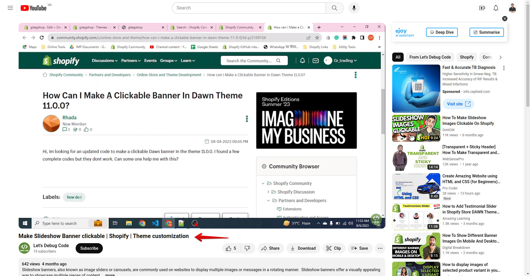Create a clip with the scissors button
This screenshot has height=276, width=530.
(334, 248)
